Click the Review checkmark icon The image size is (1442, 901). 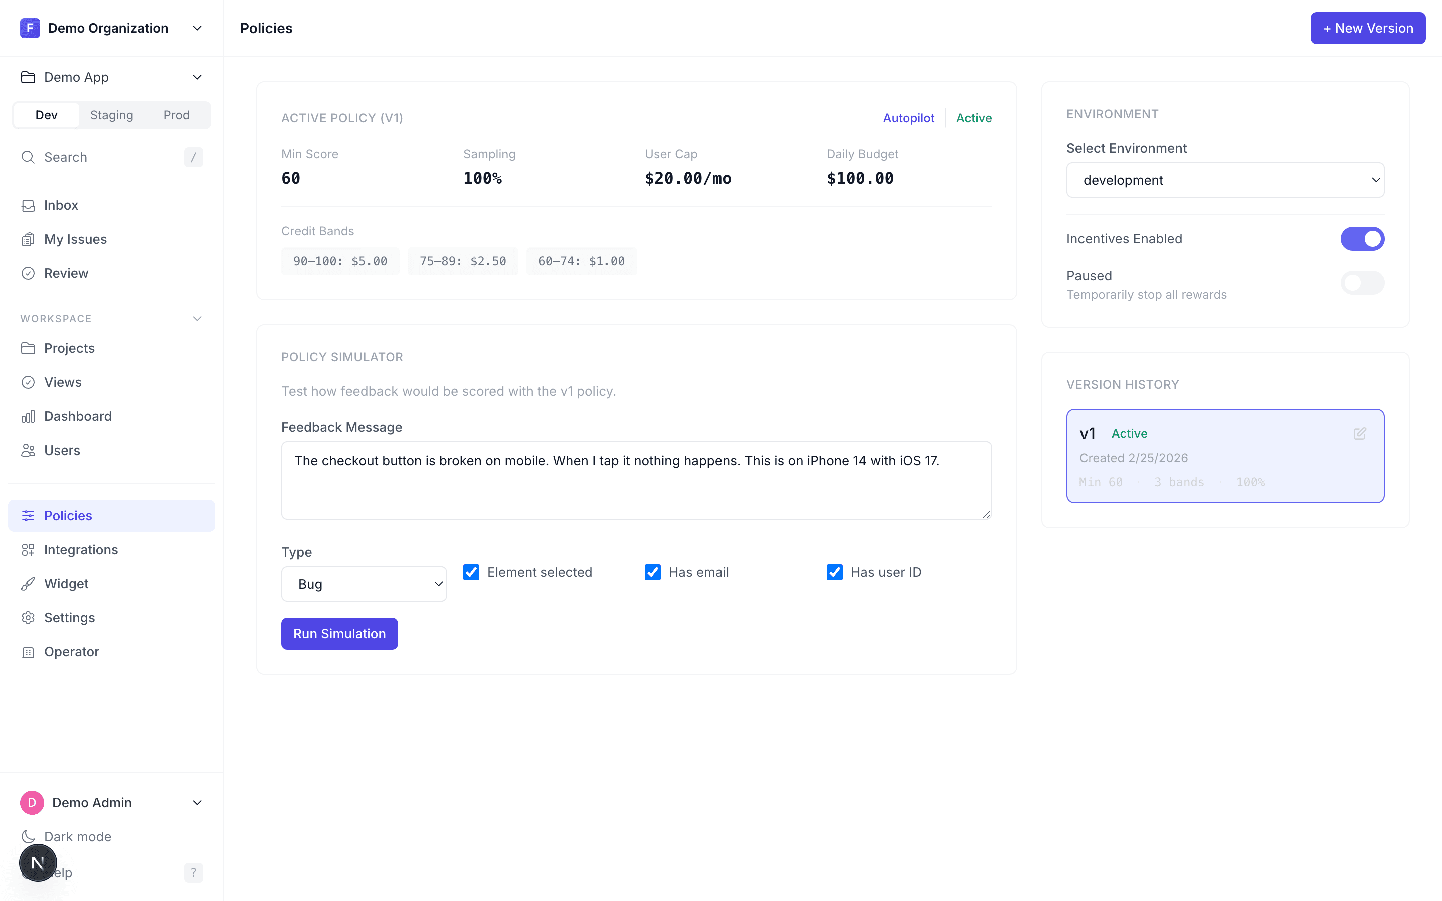pyautogui.click(x=29, y=273)
